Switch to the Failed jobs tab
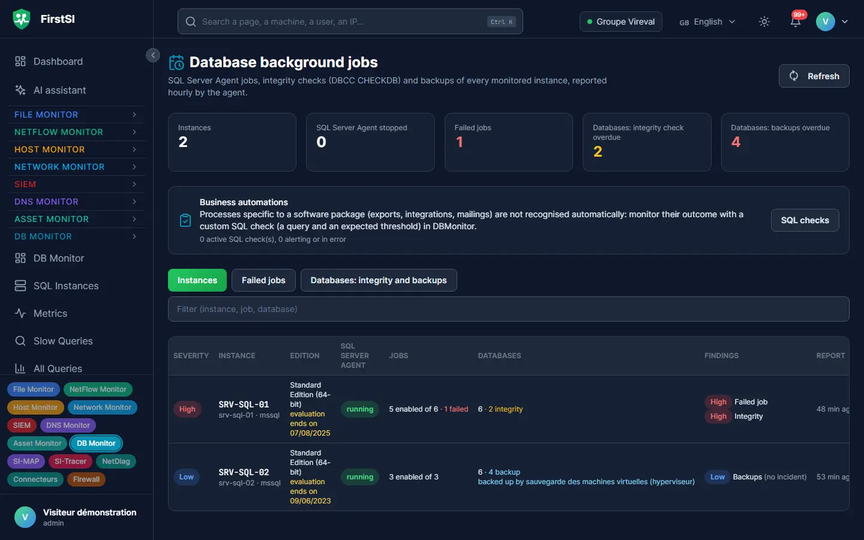 point(263,280)
